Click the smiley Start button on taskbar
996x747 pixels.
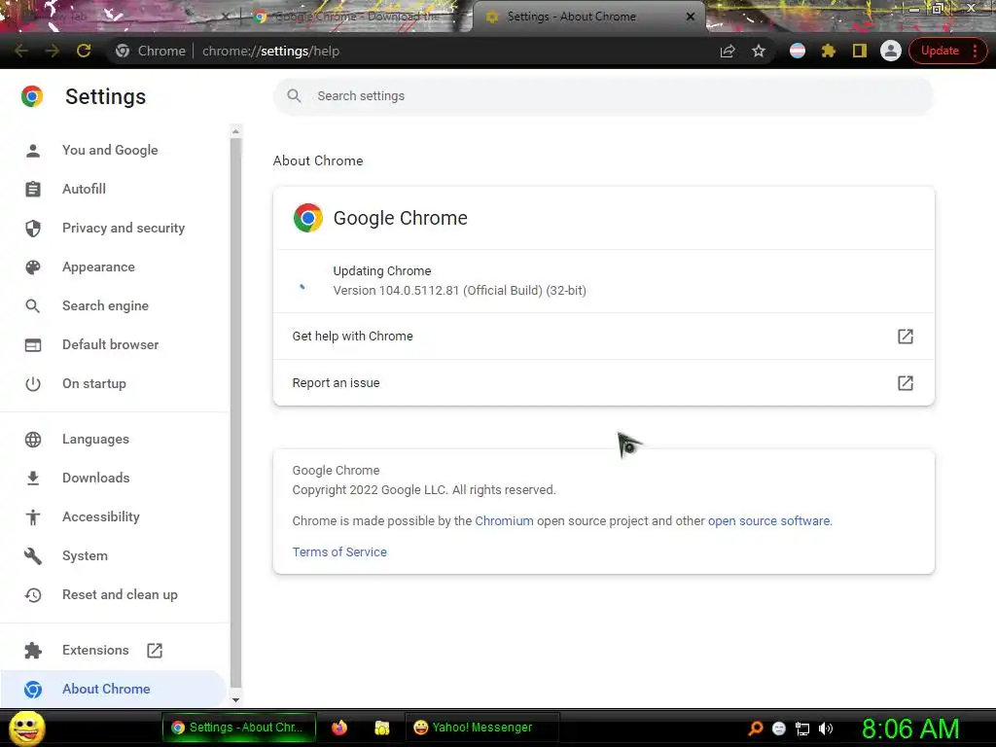pos(26,728)
